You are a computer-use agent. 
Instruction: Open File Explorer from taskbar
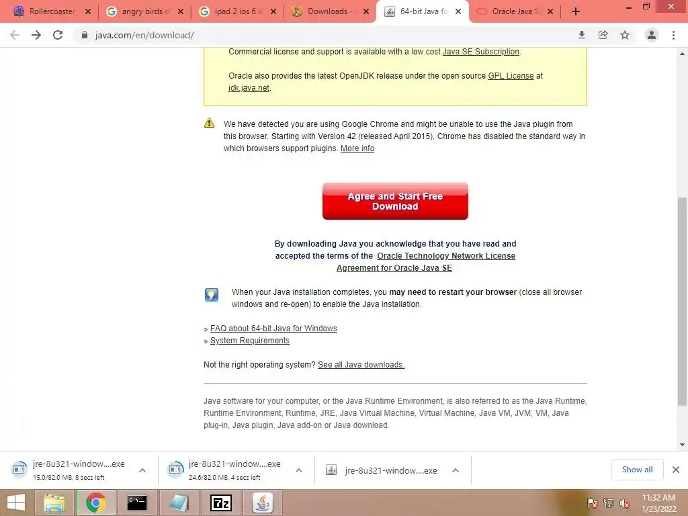(x=54, y=503)
